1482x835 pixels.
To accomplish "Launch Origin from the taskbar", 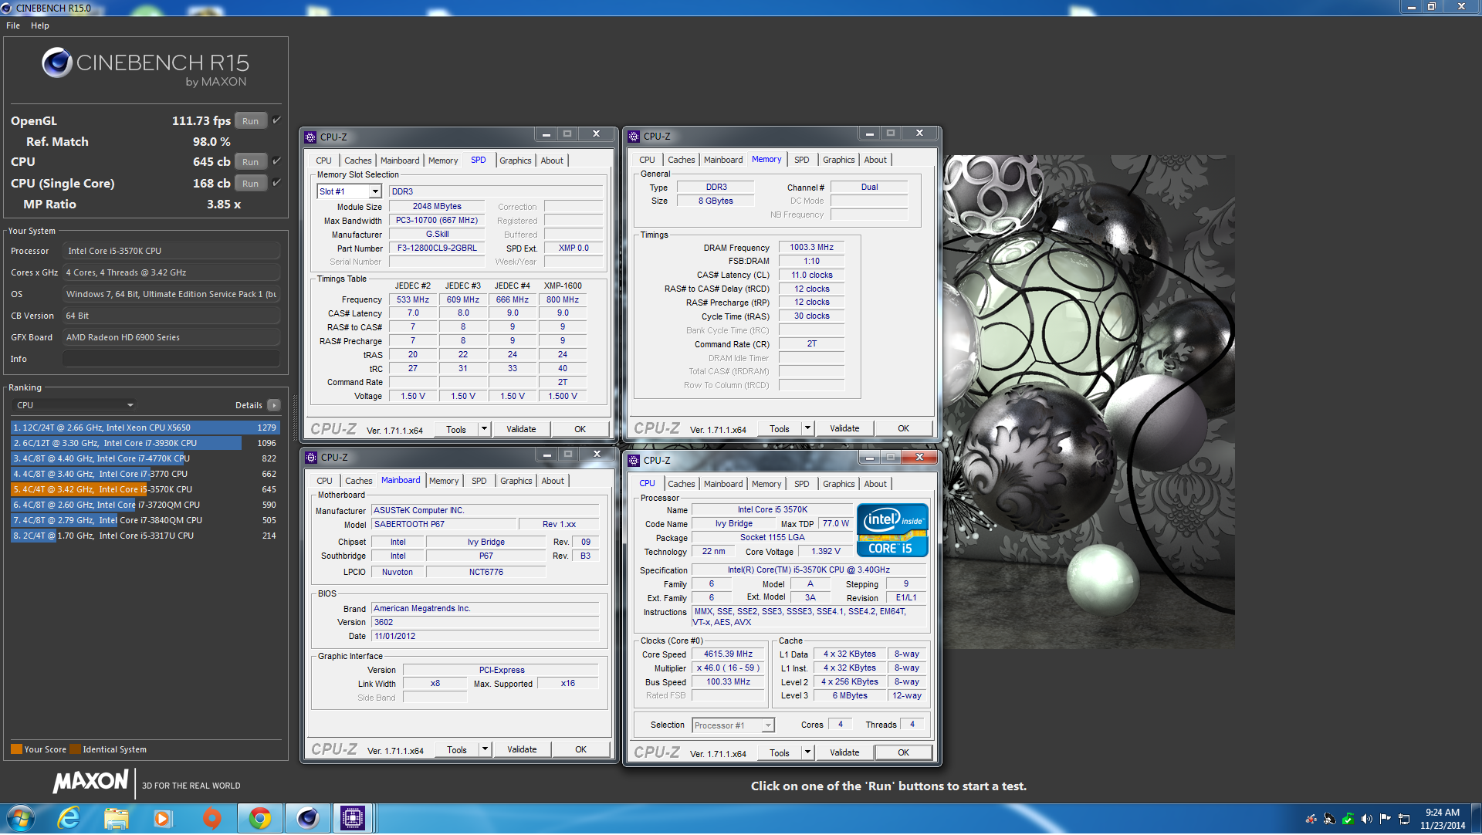I will click(211, 818).
